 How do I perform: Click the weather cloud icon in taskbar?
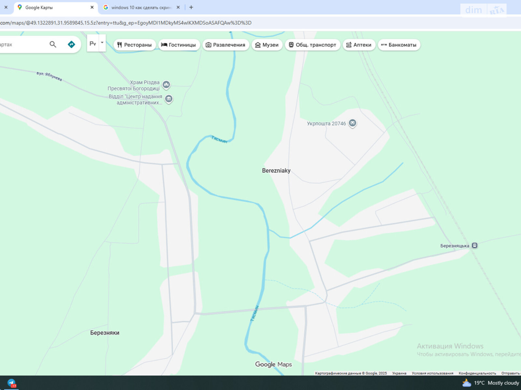466,383
